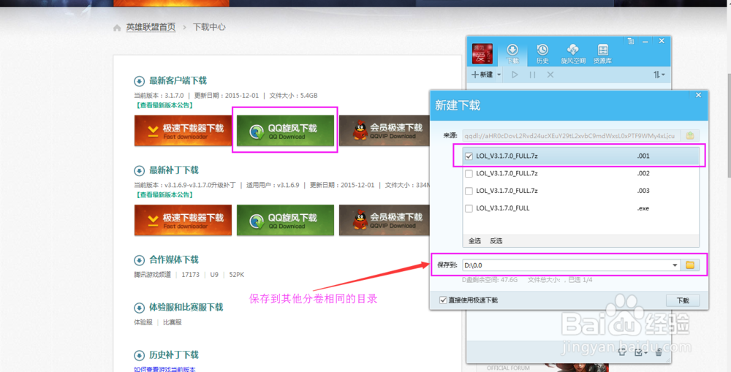
Task: Click the mini-mode icon in QQ旋风 title bar
Action: click(x=631, y=41)
